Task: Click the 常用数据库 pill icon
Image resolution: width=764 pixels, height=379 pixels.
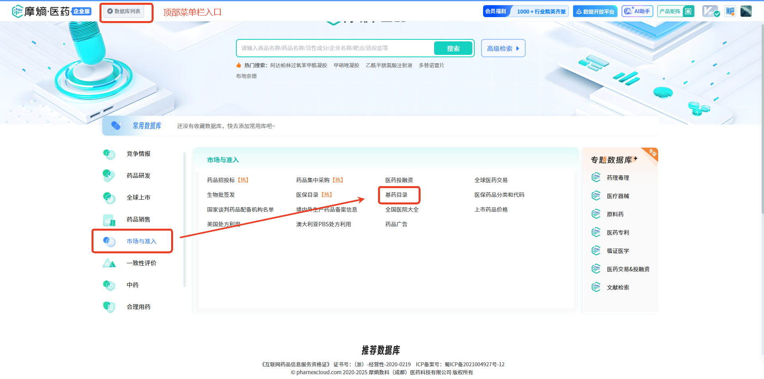Action: tap(117, 126)
